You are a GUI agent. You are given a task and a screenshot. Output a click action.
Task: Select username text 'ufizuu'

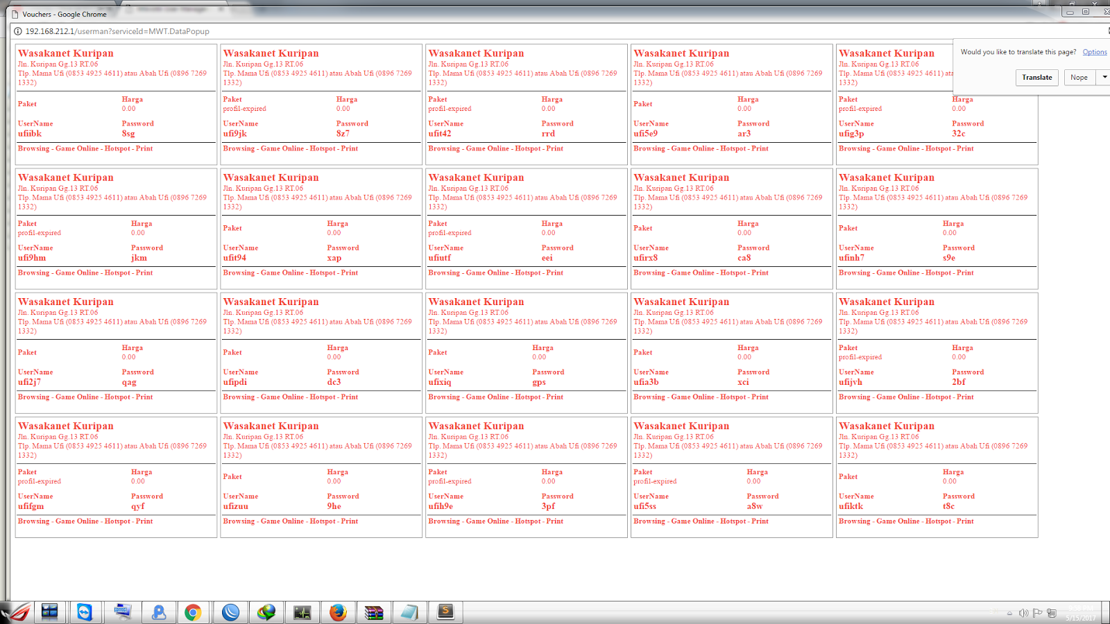coord(236,506)
